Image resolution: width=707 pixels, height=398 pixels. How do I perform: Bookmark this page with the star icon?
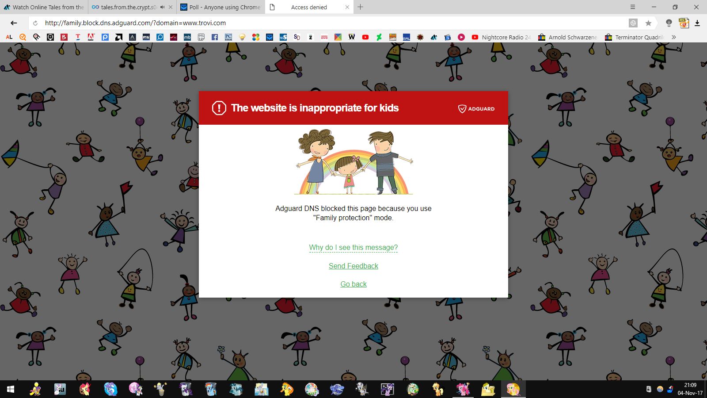point(648,23)
